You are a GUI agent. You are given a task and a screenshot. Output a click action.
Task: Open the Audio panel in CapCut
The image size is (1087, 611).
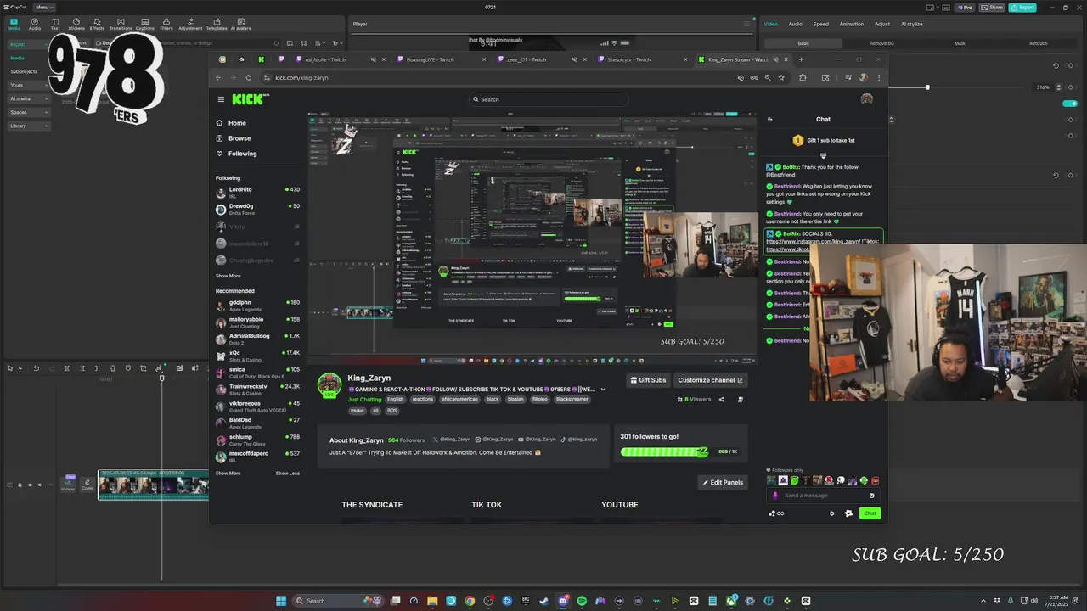tap(35, 24)
